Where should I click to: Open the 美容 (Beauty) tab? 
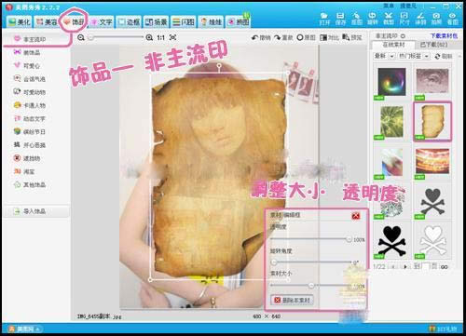pos(47,22)
